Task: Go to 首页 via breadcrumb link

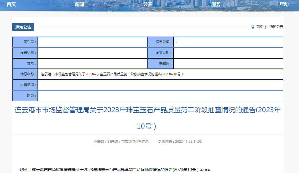Action: (260, 27)
